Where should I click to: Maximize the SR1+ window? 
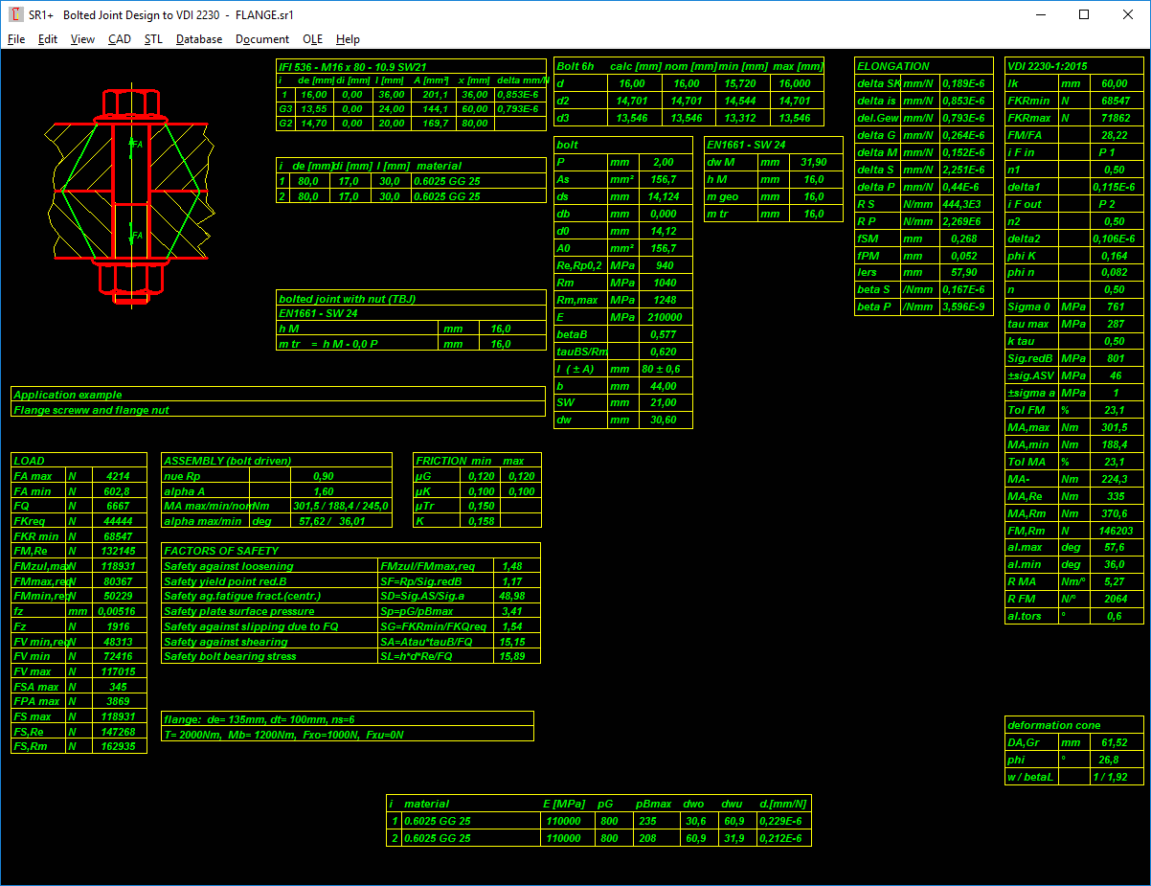[x=1084, y=14]
